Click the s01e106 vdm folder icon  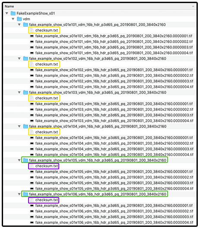click(25, 194)
